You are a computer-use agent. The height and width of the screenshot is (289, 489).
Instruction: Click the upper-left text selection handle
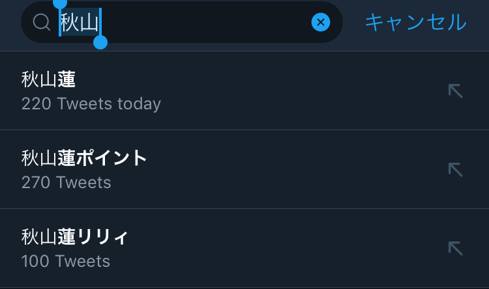point(60,4)
